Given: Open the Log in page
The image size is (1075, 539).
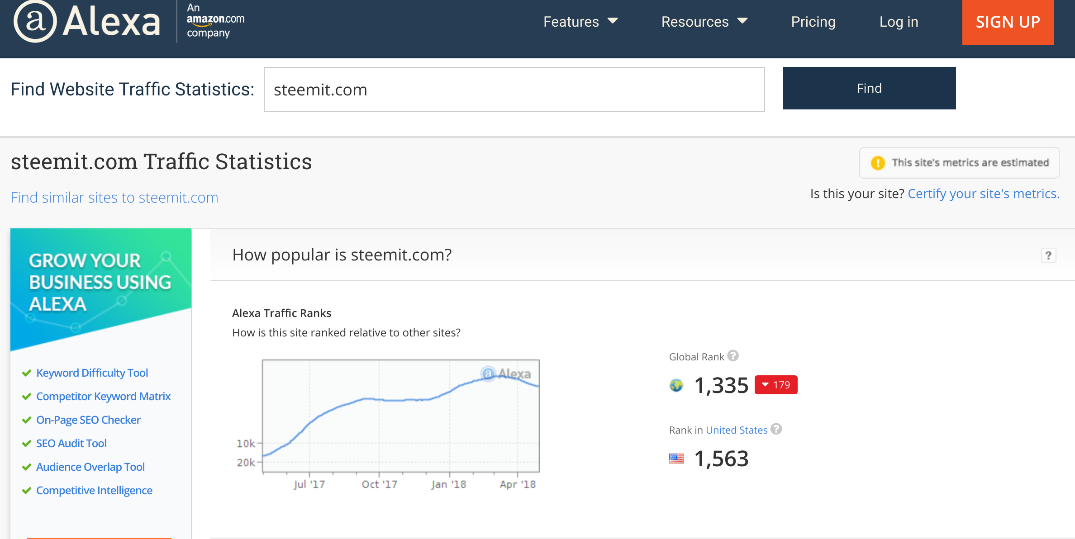Looking at the screenshot, I should (899, 22).
